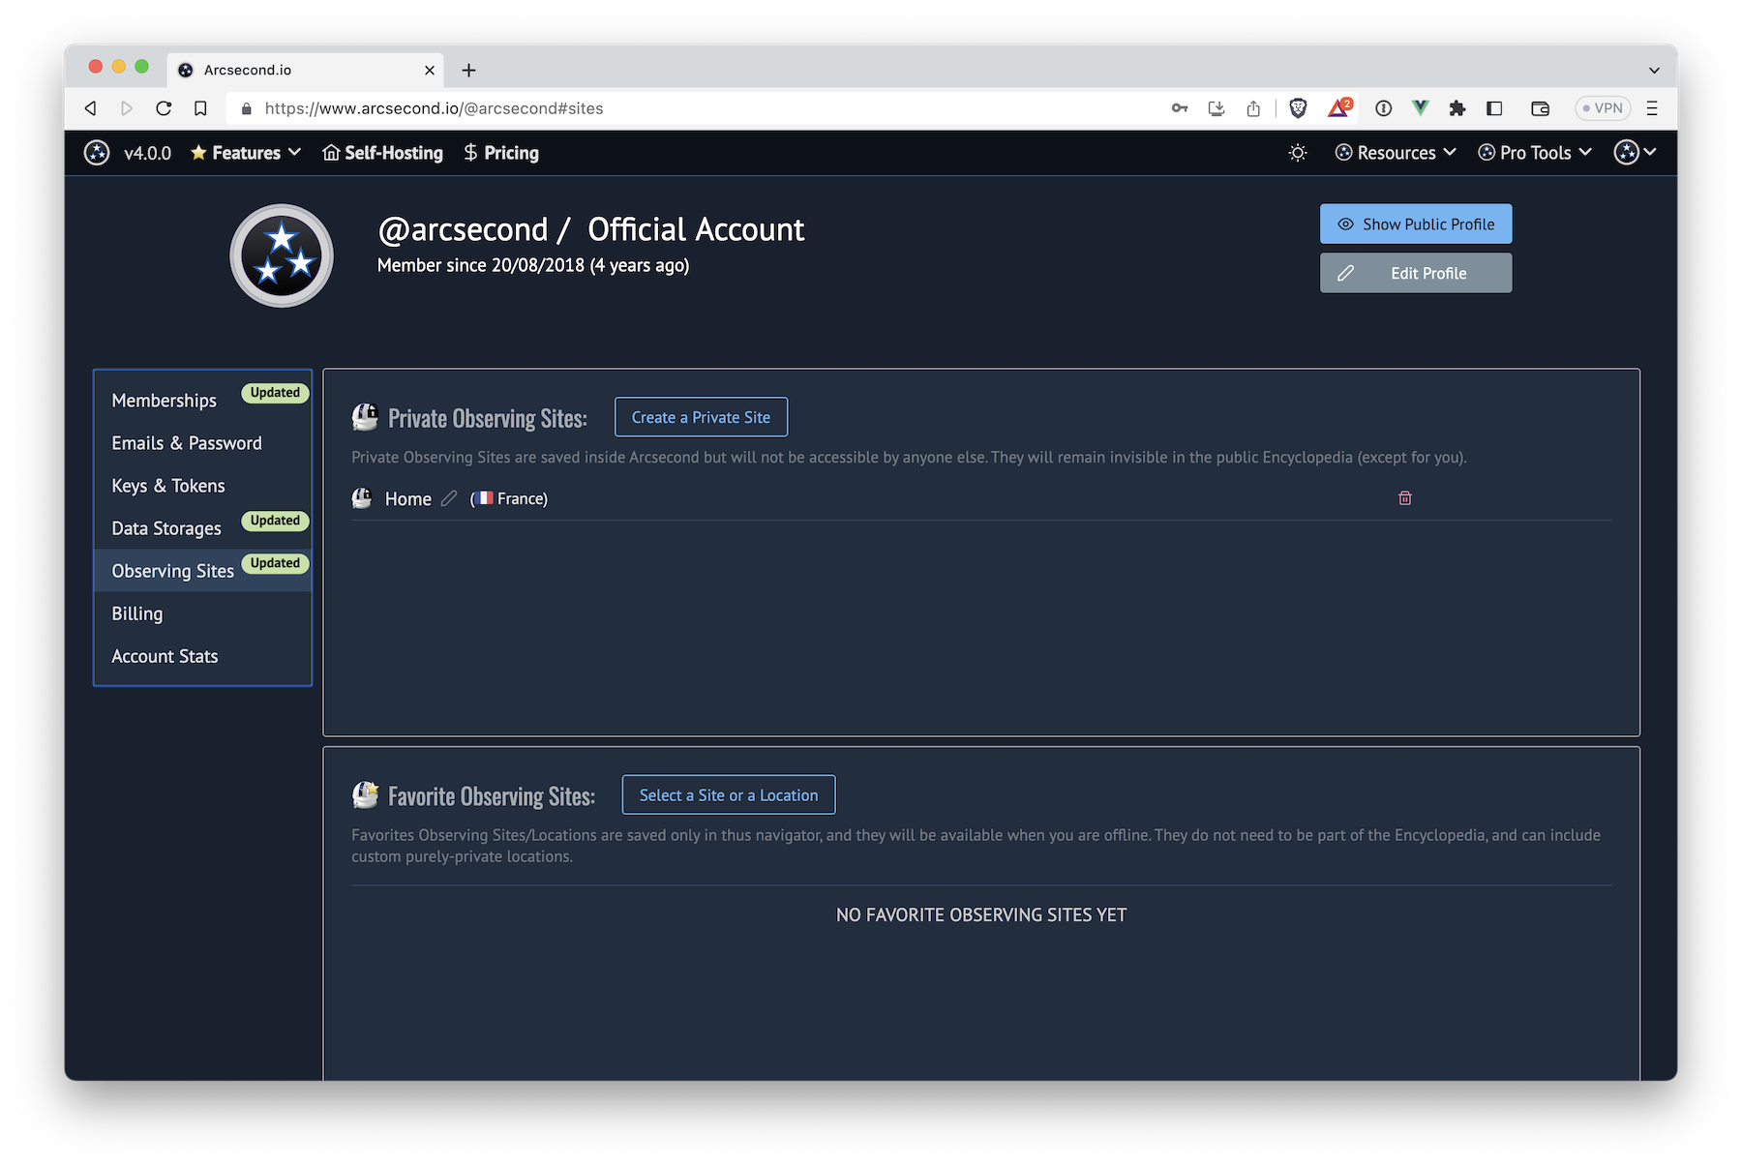Expand the Resources dropdown
Image resolution: width=1742 pixels, height=1166 pixels.
[1394, 152]
